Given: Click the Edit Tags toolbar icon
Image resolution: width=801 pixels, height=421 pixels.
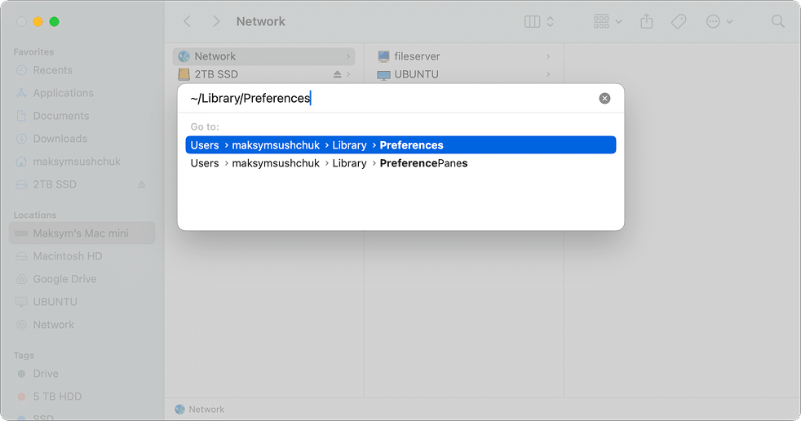Looking at the screenshot, I should 679,21.
